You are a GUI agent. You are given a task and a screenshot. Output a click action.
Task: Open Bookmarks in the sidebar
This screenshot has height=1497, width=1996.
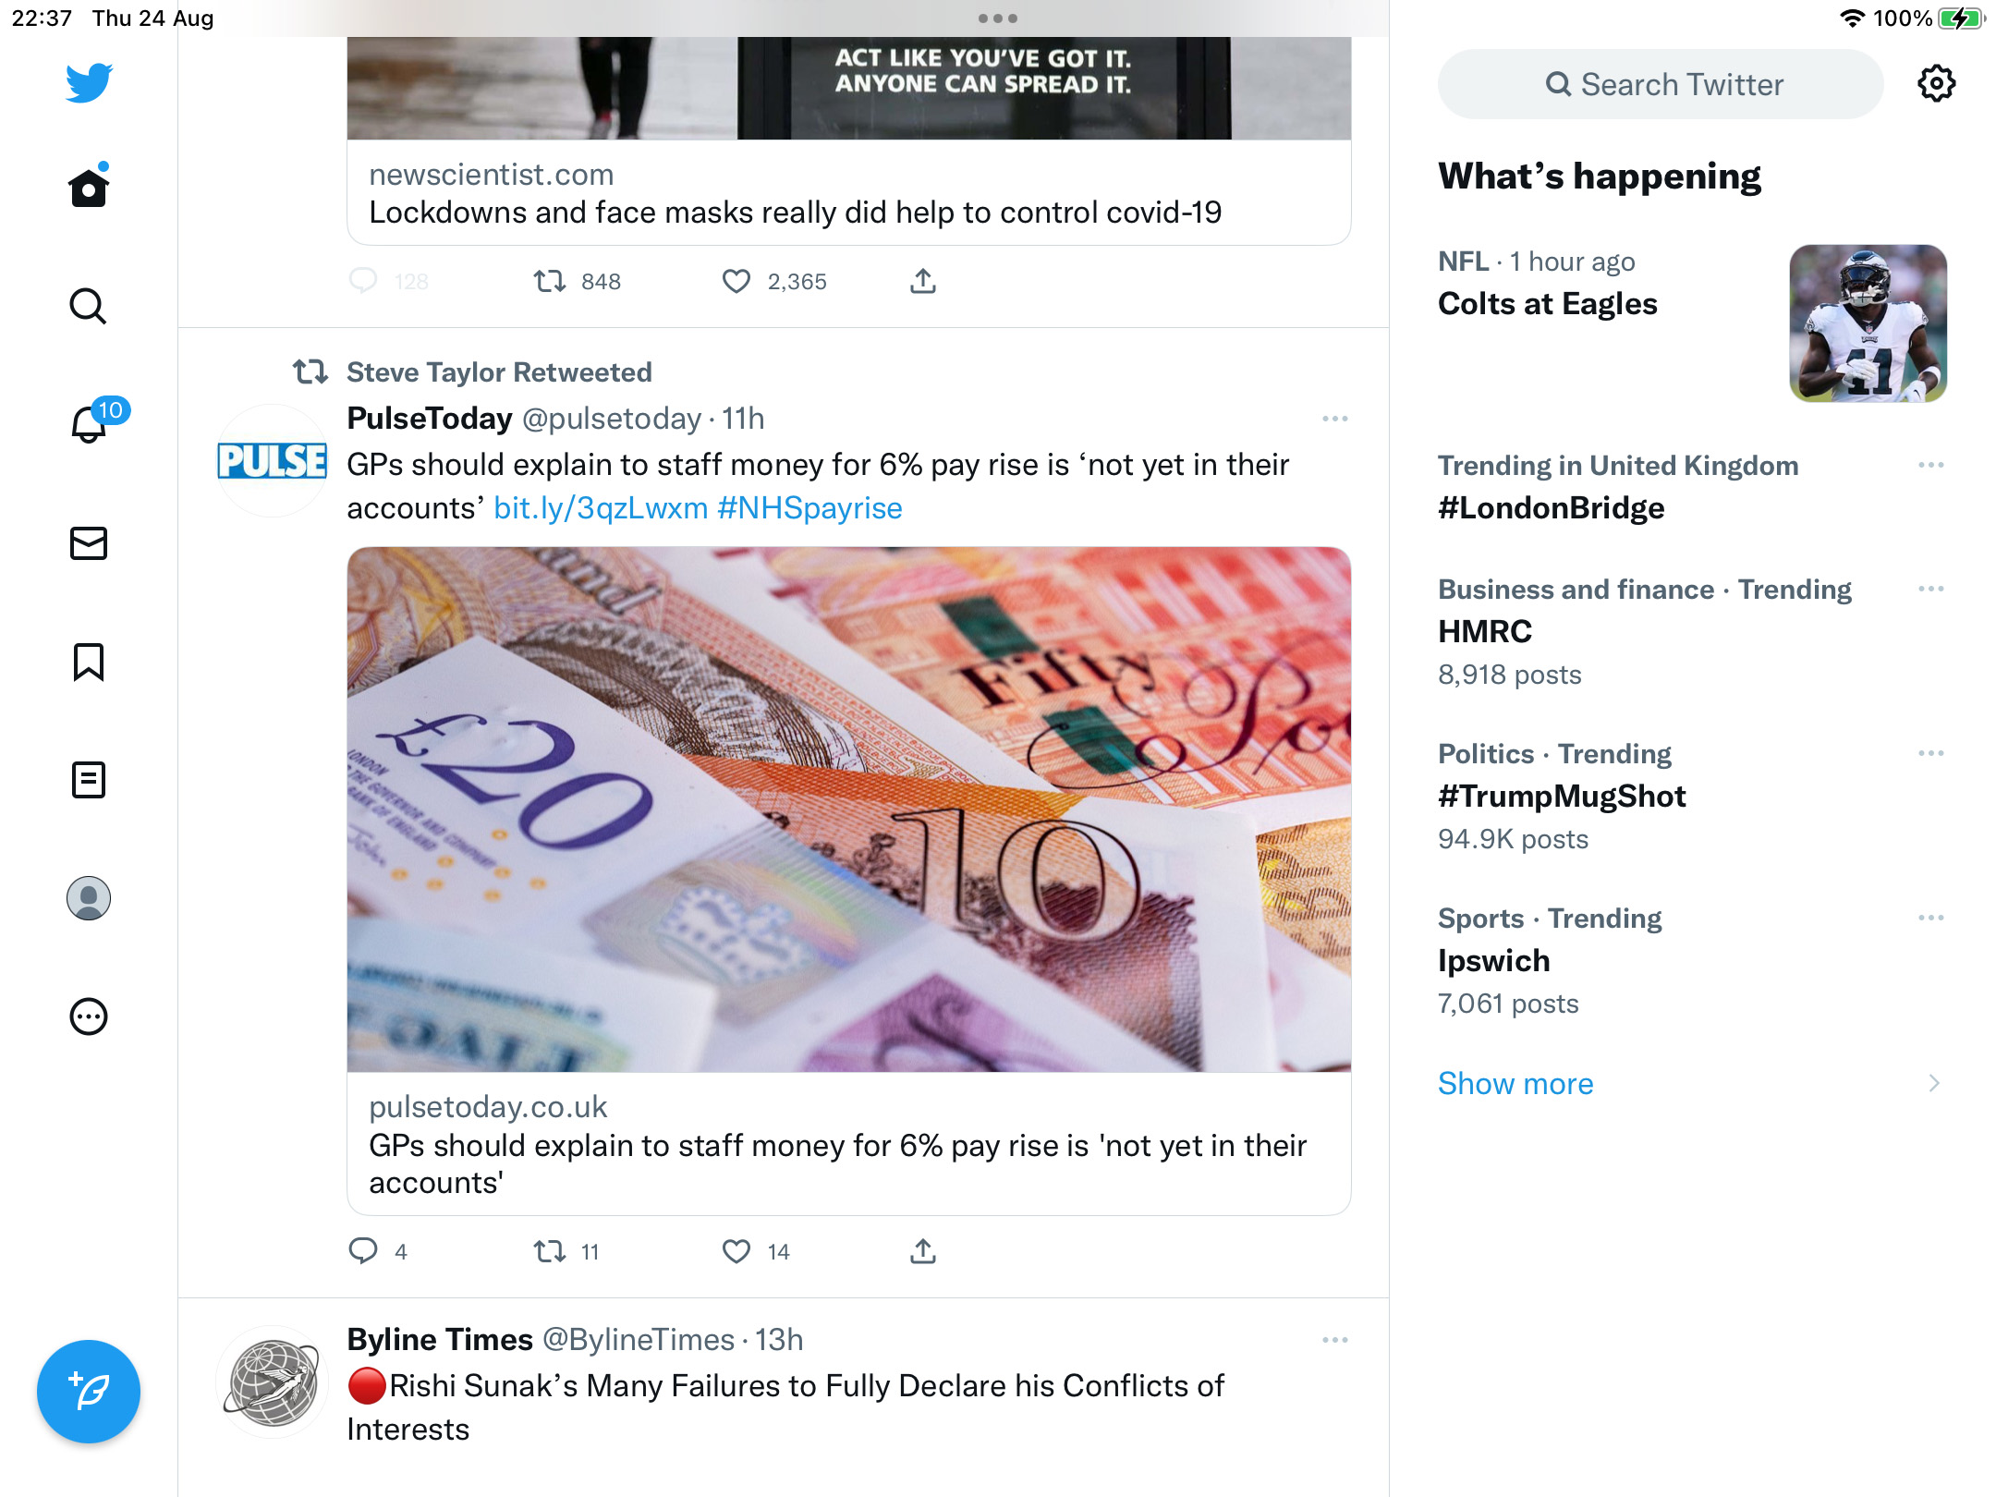pyautogui.click(x=89, y=662)
